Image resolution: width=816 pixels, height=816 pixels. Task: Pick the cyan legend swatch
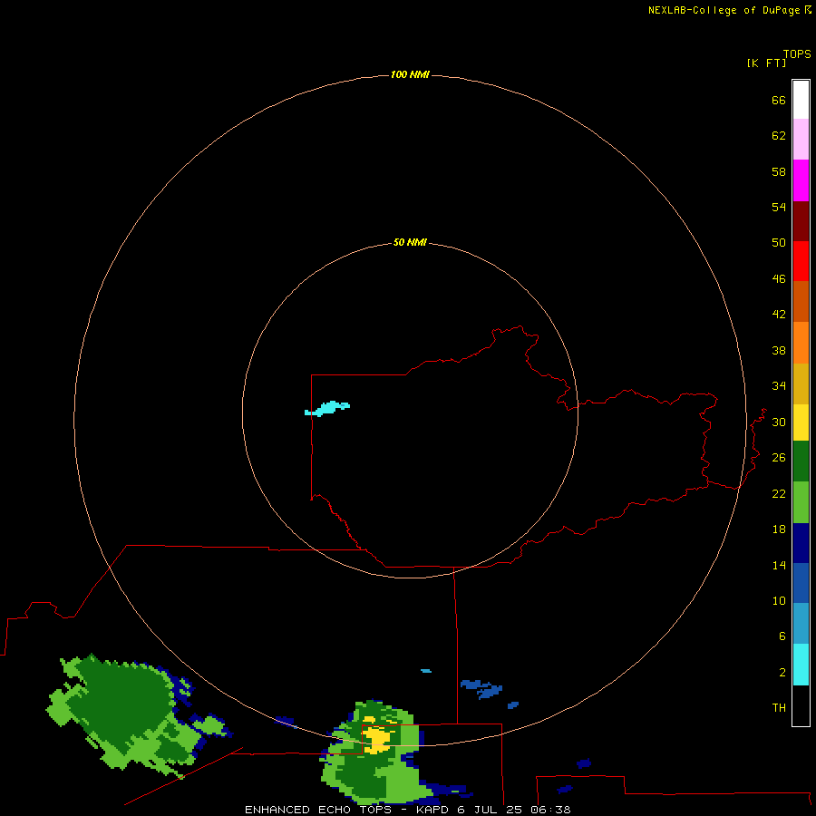(801, 665)
